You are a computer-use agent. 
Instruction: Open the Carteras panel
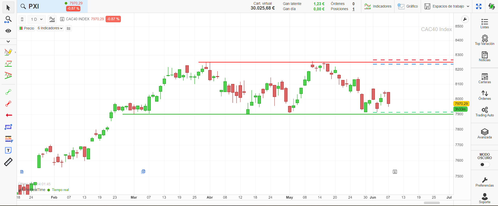click(485, 79)
